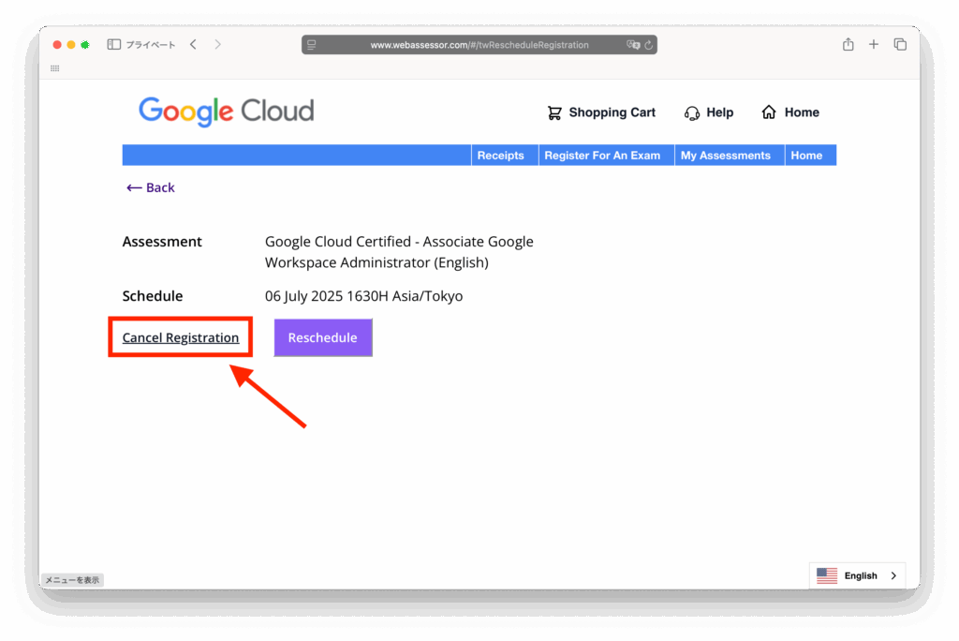Viewport: 959px width, 641px height.
Task: Open My Assessments in the blue bar
Action: coord(726,156)
